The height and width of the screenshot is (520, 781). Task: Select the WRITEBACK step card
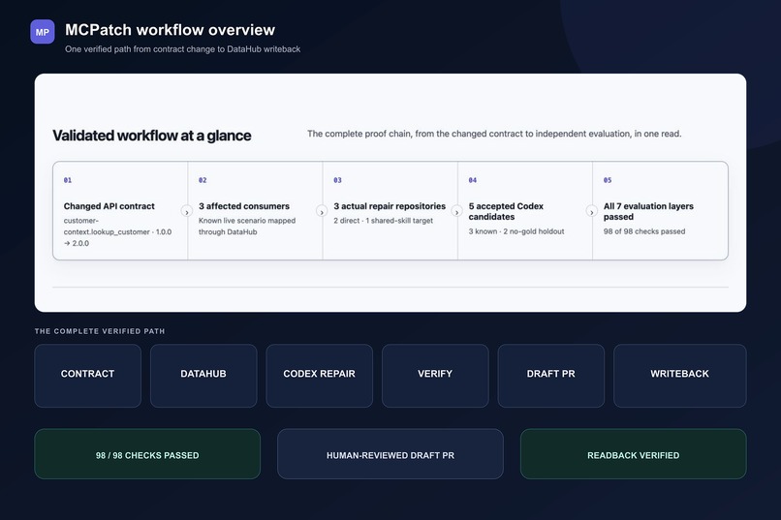680,376
